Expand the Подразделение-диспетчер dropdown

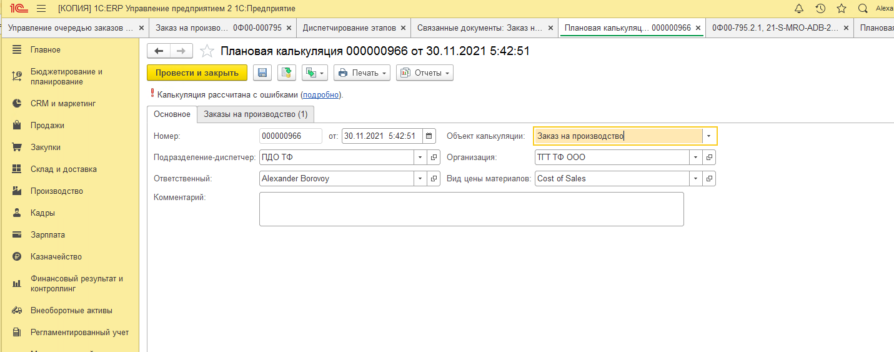tap(420, 158)
